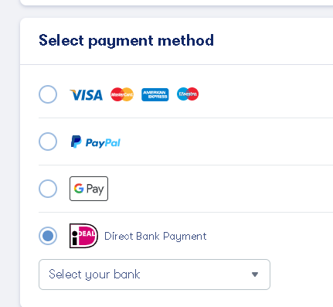Viewport: 333px width, 307px height.
Task: Click the American Express logo
Action: point(155,94)
